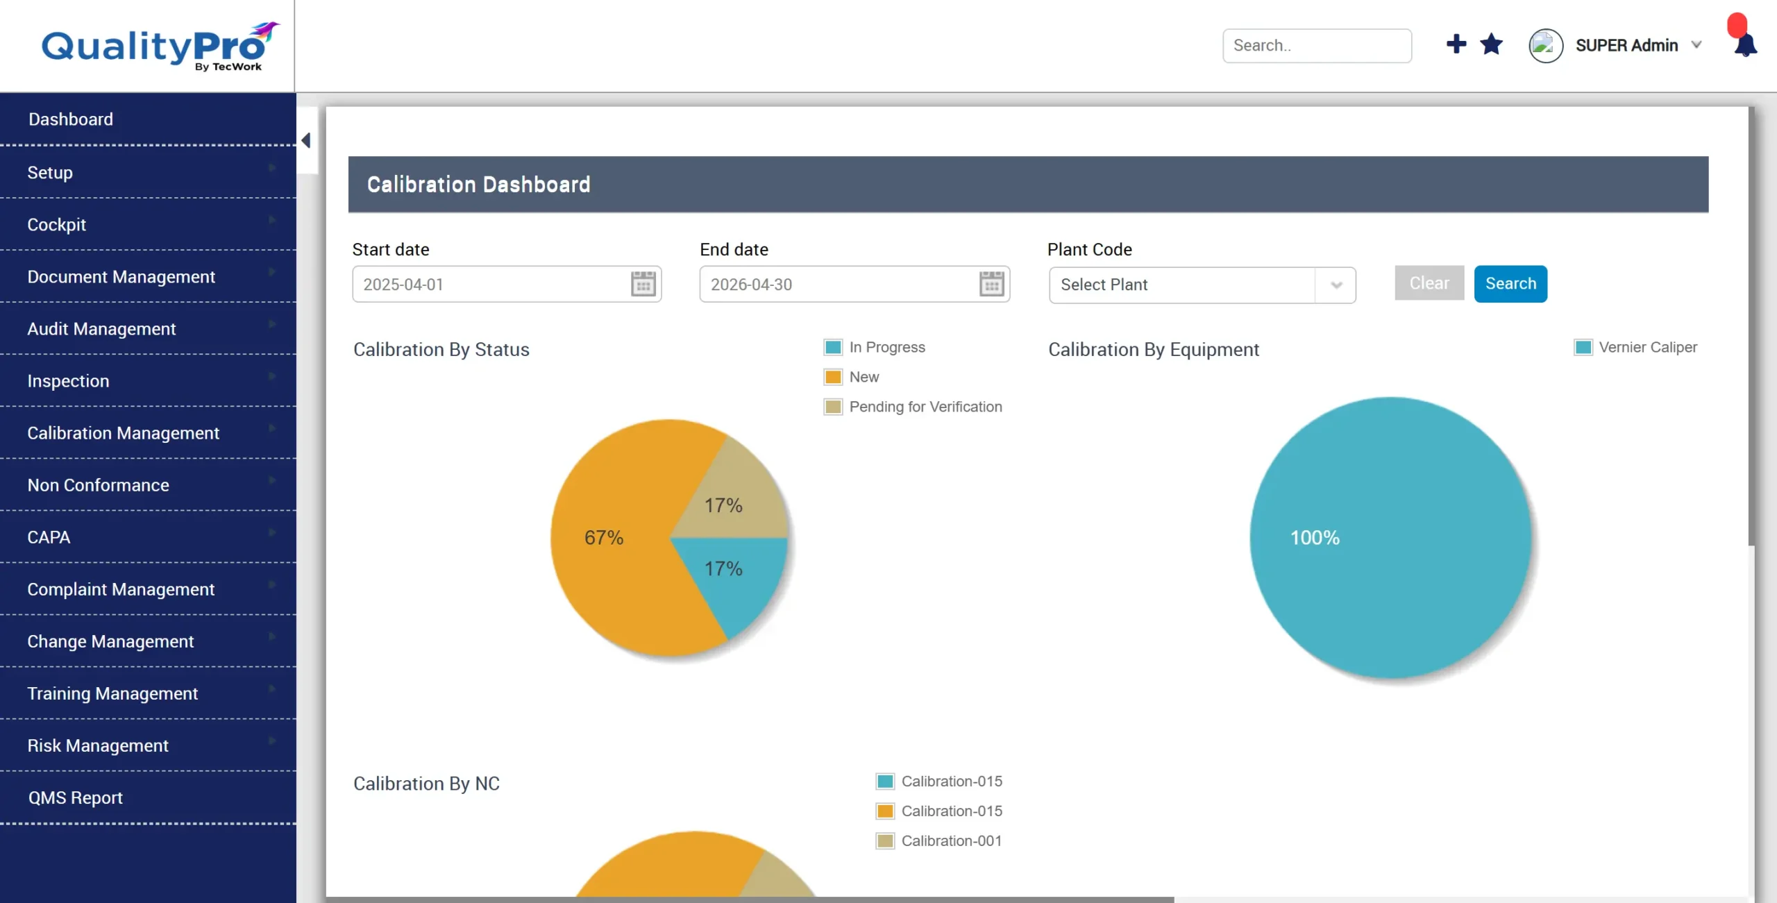Screen dimensions: 1777x903
Task: Click the header Search input field
Action: point(1317,46)
